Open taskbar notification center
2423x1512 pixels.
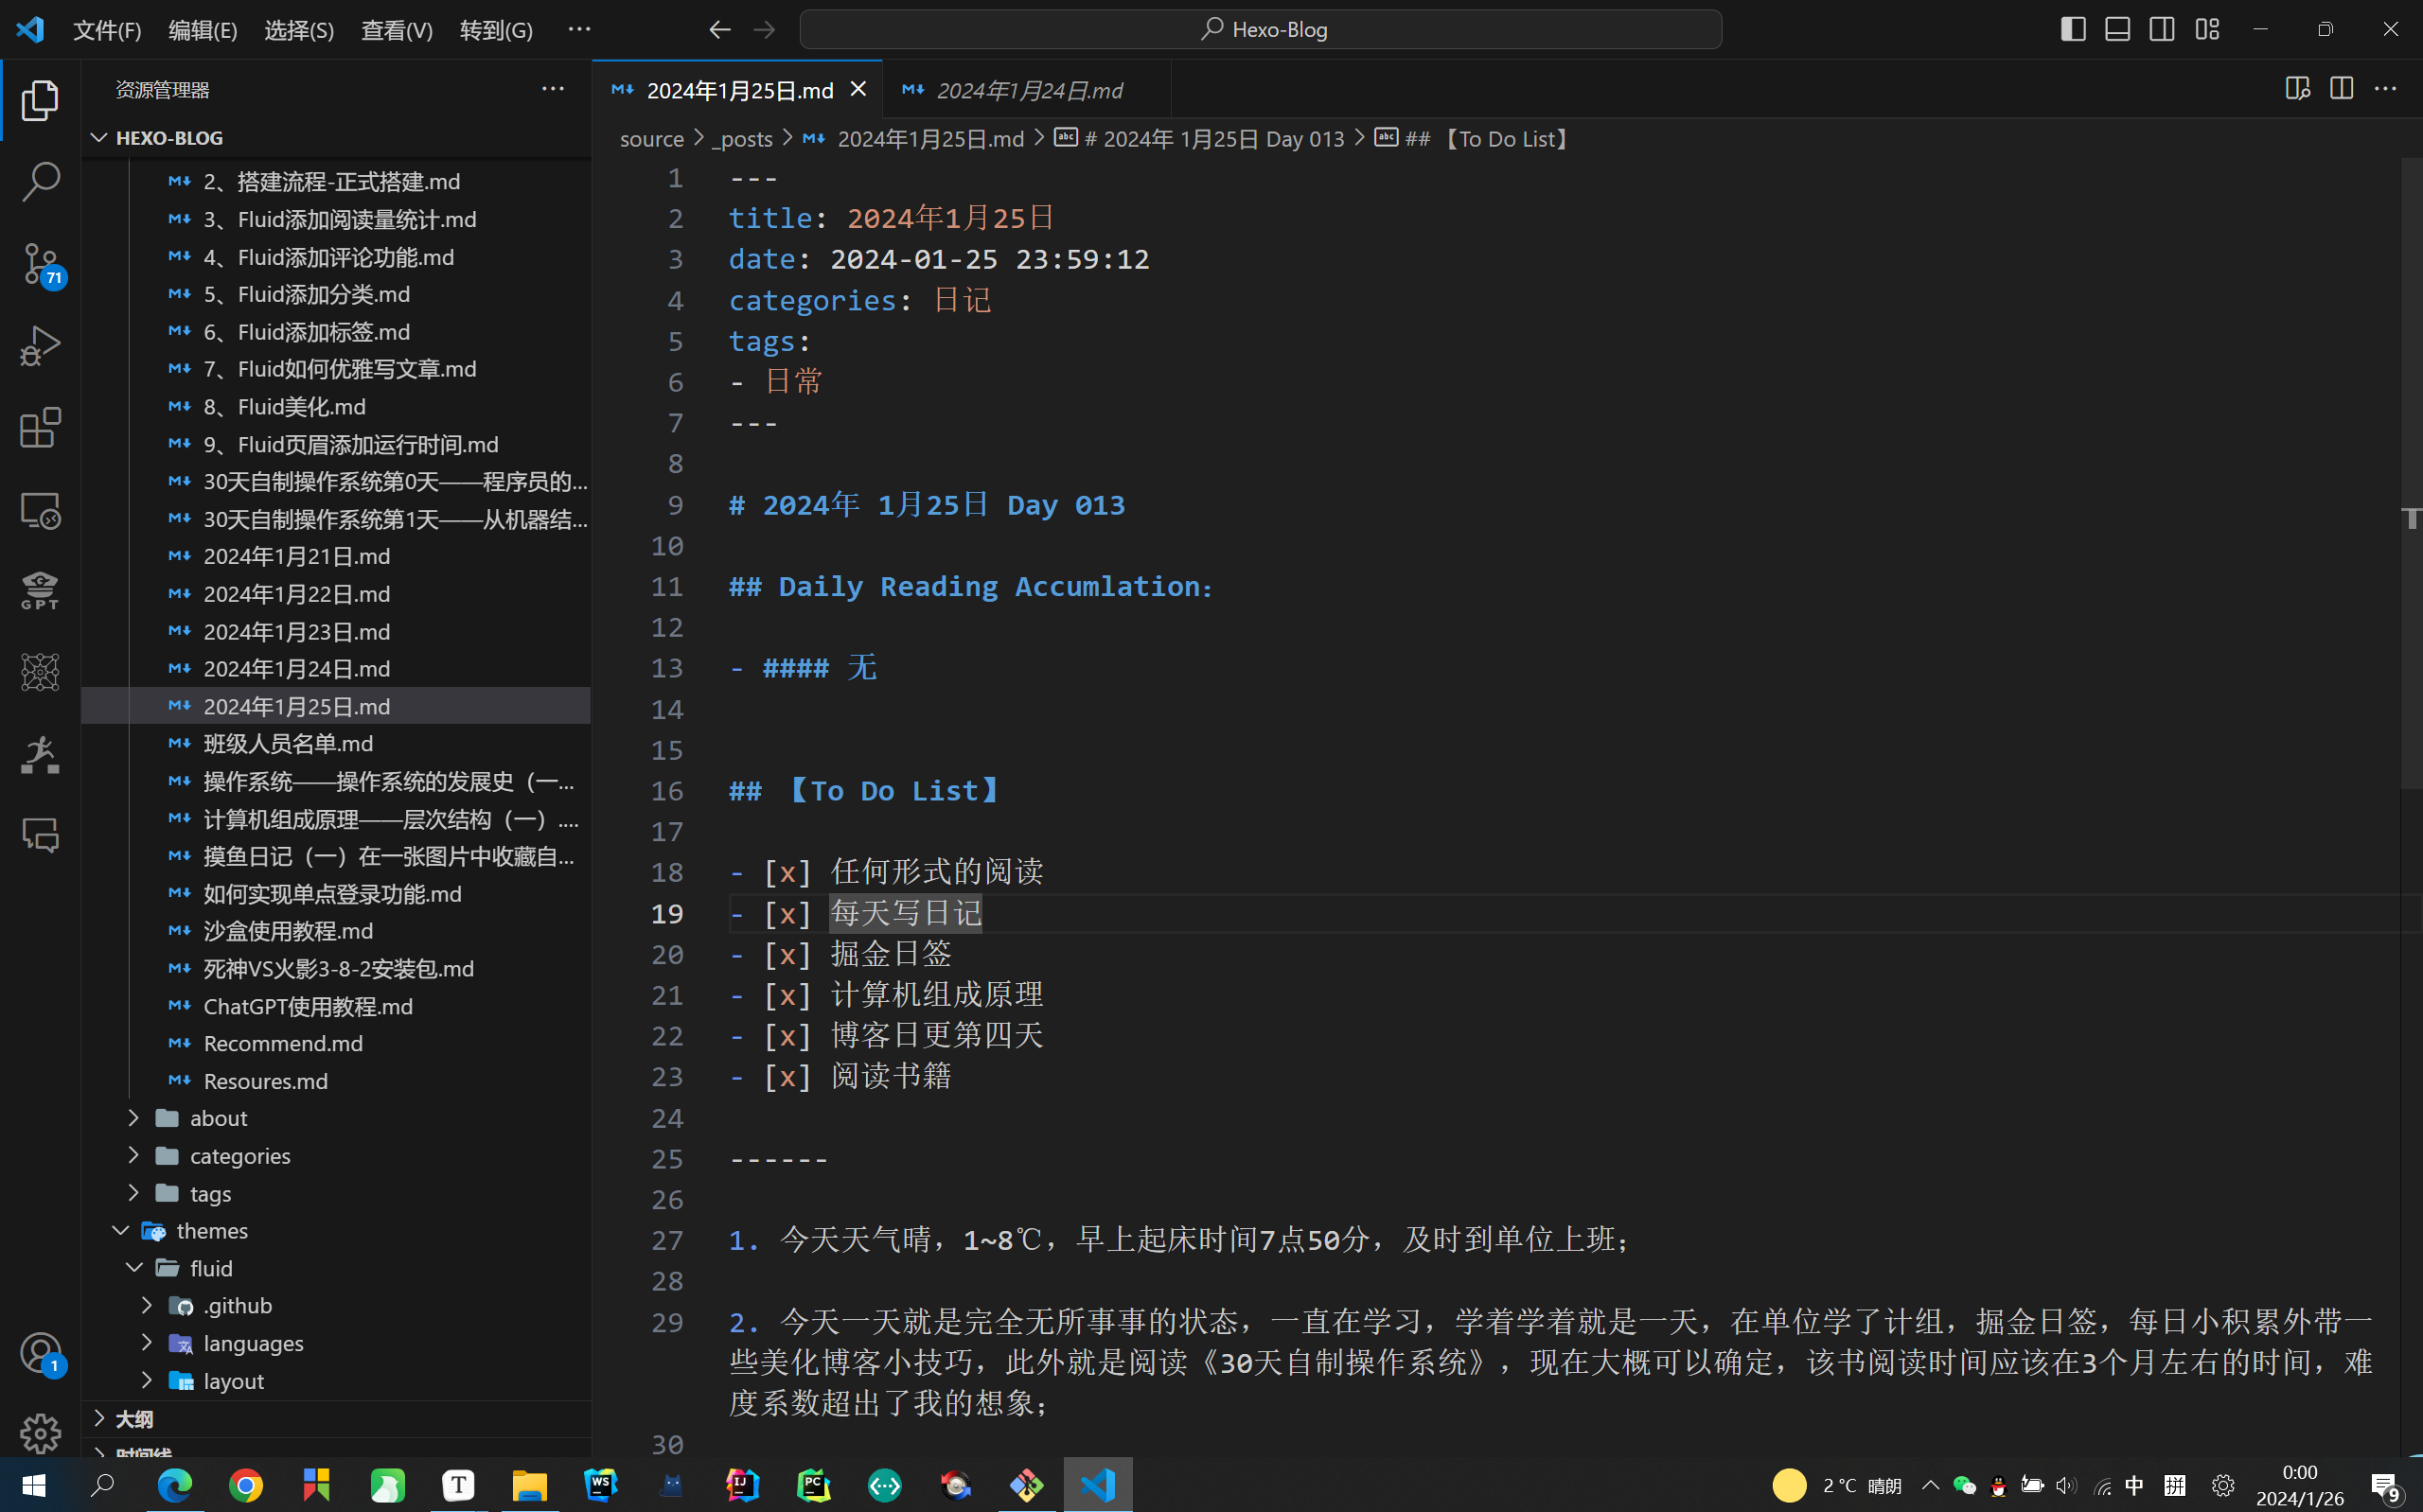pyautogui.click(x=2386, y=1487)
